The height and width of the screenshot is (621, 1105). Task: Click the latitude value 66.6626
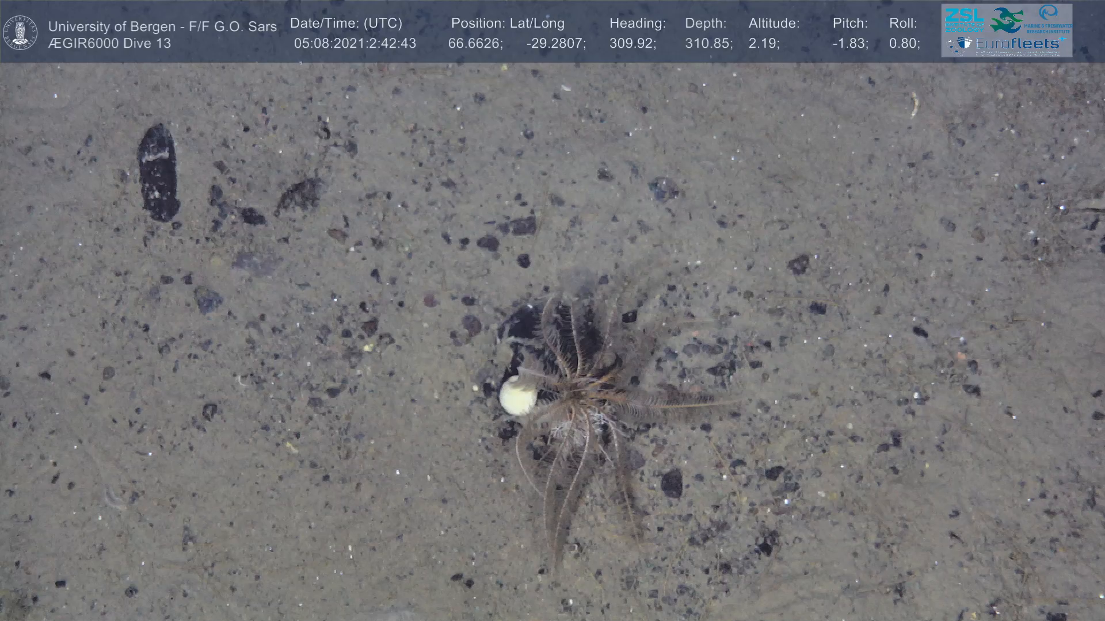tap(475, 44)
